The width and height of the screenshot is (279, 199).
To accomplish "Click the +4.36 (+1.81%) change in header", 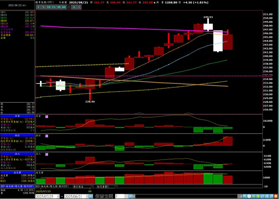I will 196,3.
